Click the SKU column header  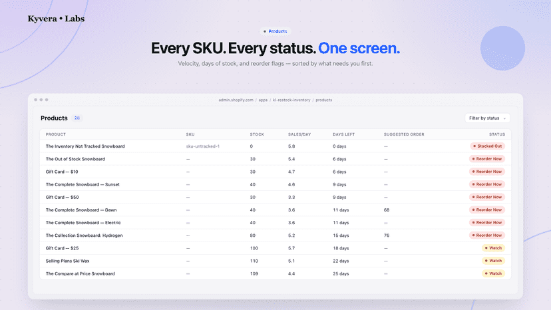coord(190,134)
